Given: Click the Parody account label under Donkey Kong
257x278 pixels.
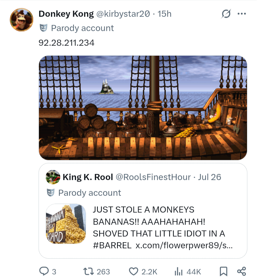Looking at the screenshot, I should click(82, 28).
